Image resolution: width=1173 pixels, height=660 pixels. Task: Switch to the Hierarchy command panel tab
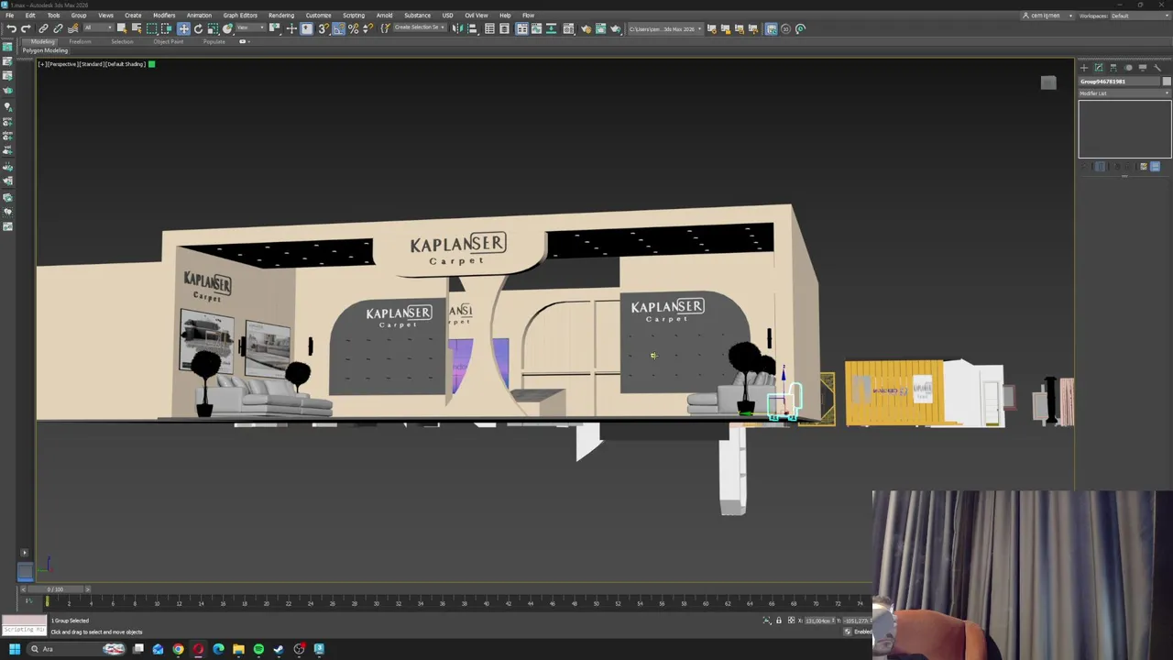1113,68
